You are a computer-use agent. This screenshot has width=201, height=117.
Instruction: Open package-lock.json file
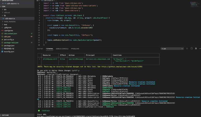point(11,43)
